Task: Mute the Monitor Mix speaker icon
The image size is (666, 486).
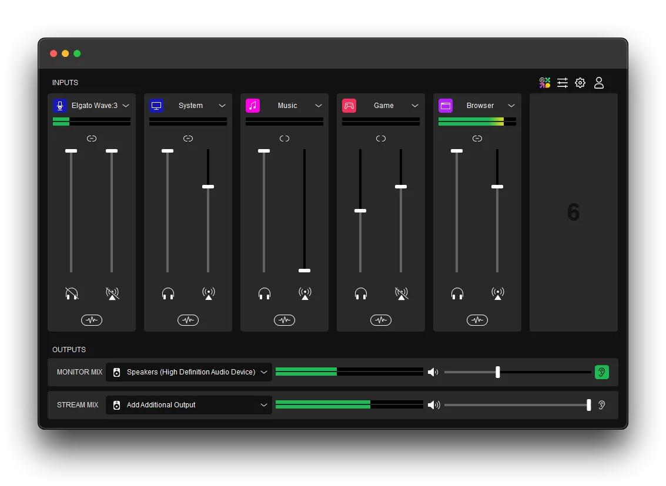Action: pos(433,372)
